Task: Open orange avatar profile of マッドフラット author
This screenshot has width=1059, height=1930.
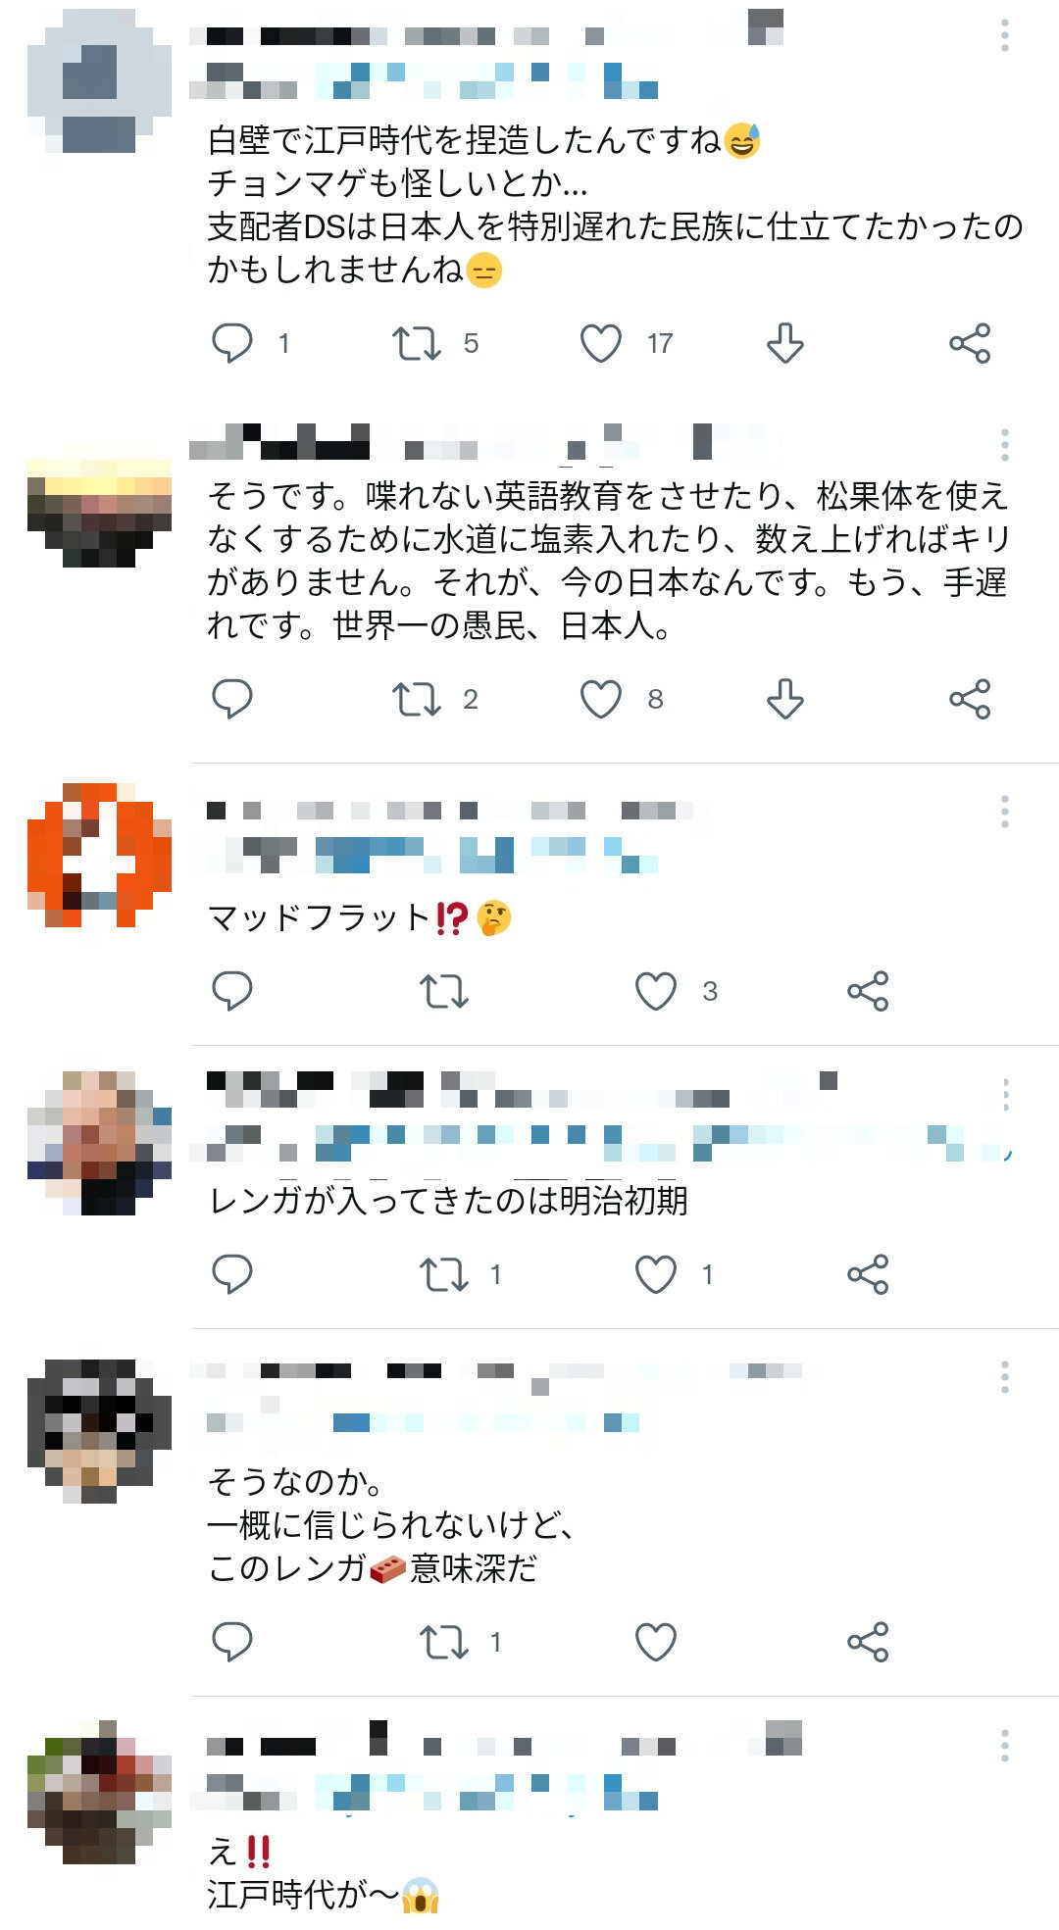Action: [99, 855]
